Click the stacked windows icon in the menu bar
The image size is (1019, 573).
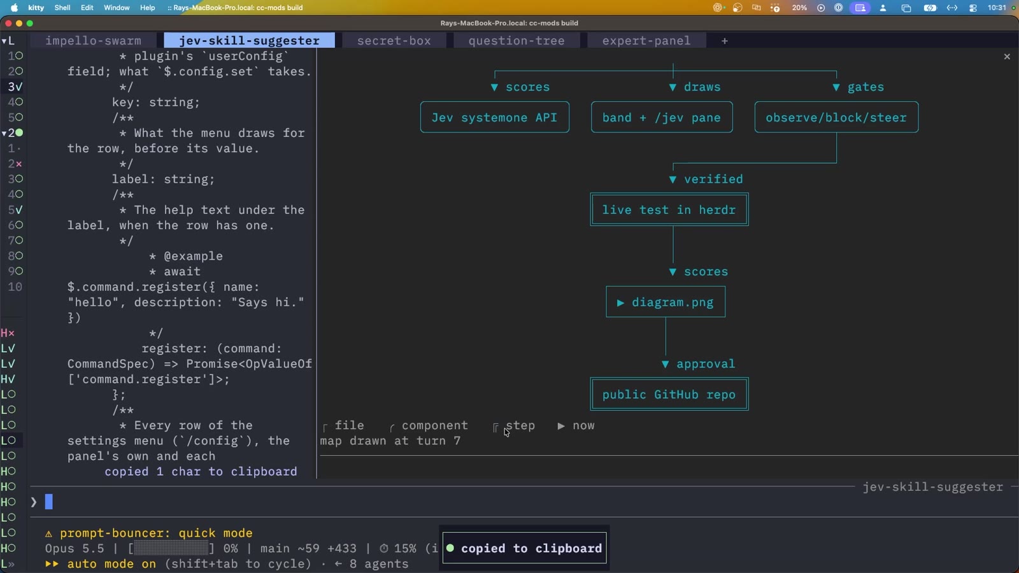[906, 8]
